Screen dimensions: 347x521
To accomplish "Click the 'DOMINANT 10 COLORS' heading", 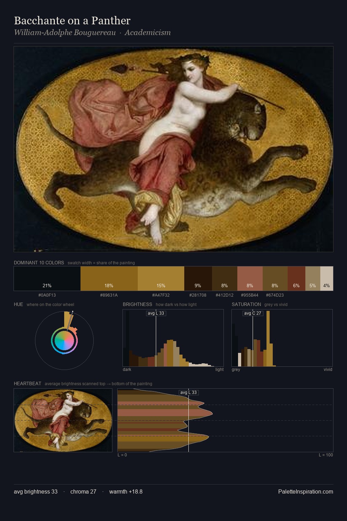I will point(39,263).
